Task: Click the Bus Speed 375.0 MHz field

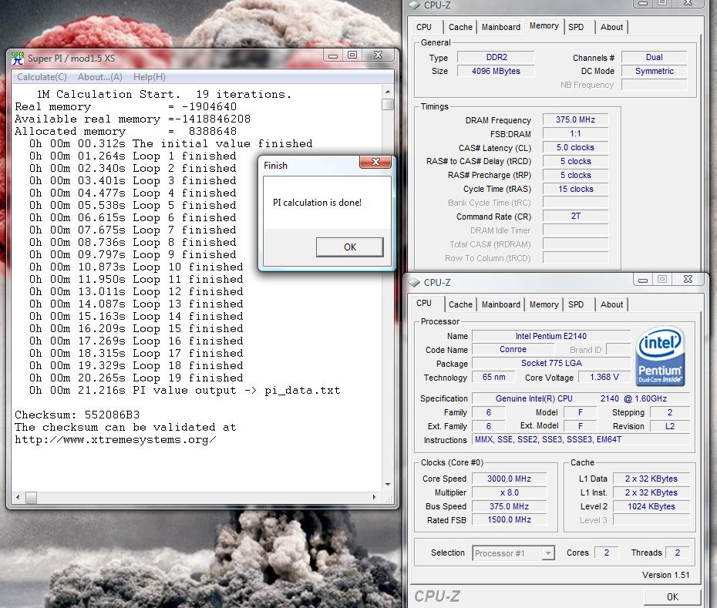Action: pos(509,506)
